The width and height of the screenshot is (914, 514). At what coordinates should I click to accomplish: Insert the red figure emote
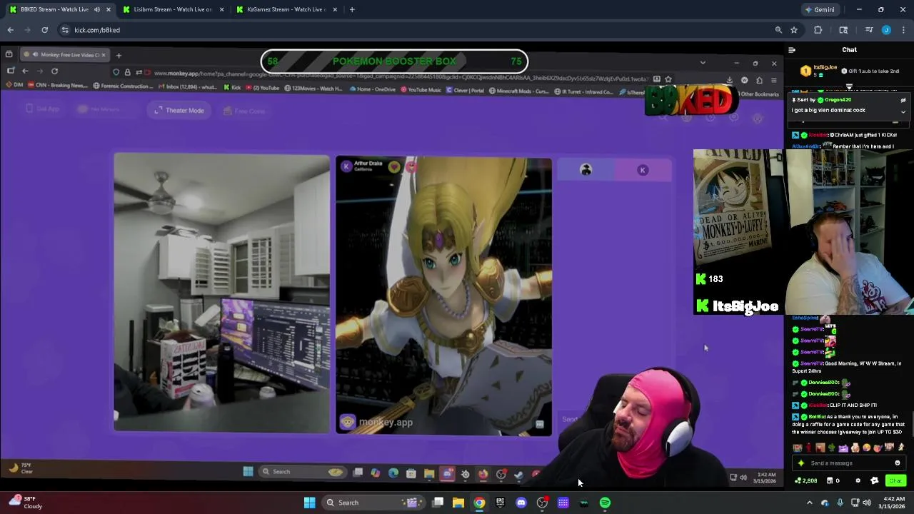pos(809,448)
